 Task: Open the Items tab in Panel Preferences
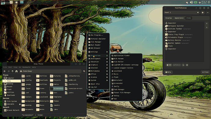189,18
